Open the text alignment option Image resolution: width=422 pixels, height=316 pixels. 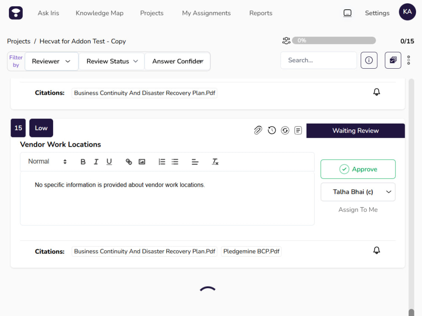195,162
